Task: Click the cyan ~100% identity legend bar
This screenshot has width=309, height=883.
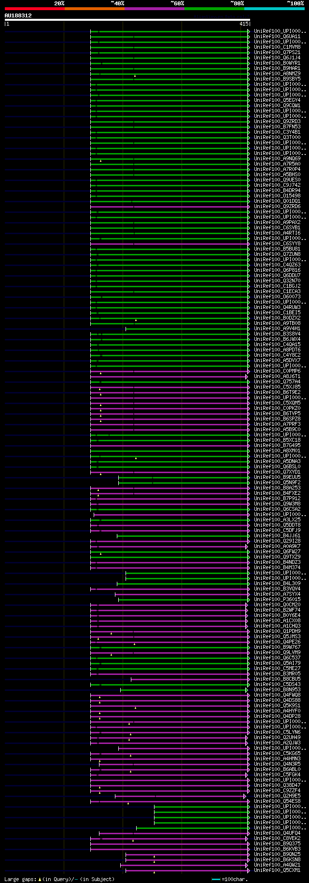Action: tap(274, 9)
